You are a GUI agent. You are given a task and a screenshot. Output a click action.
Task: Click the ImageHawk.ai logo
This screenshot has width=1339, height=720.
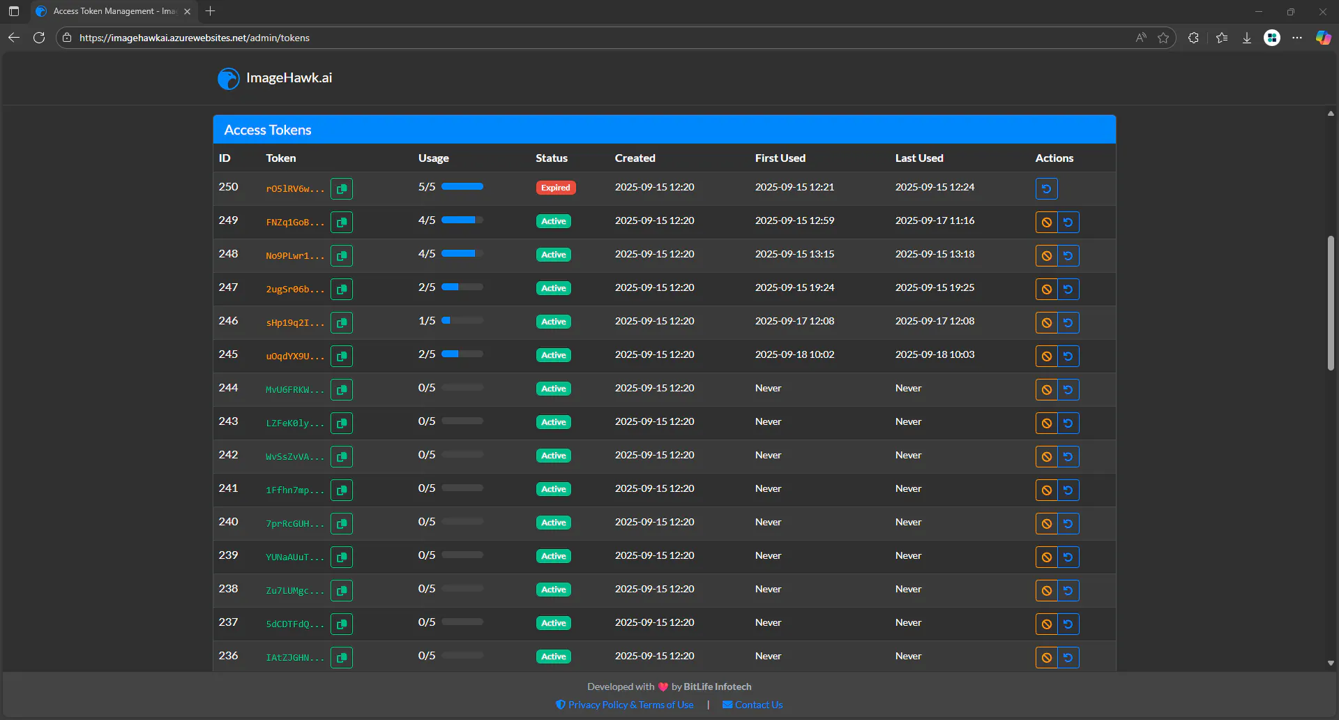[275, 78]
